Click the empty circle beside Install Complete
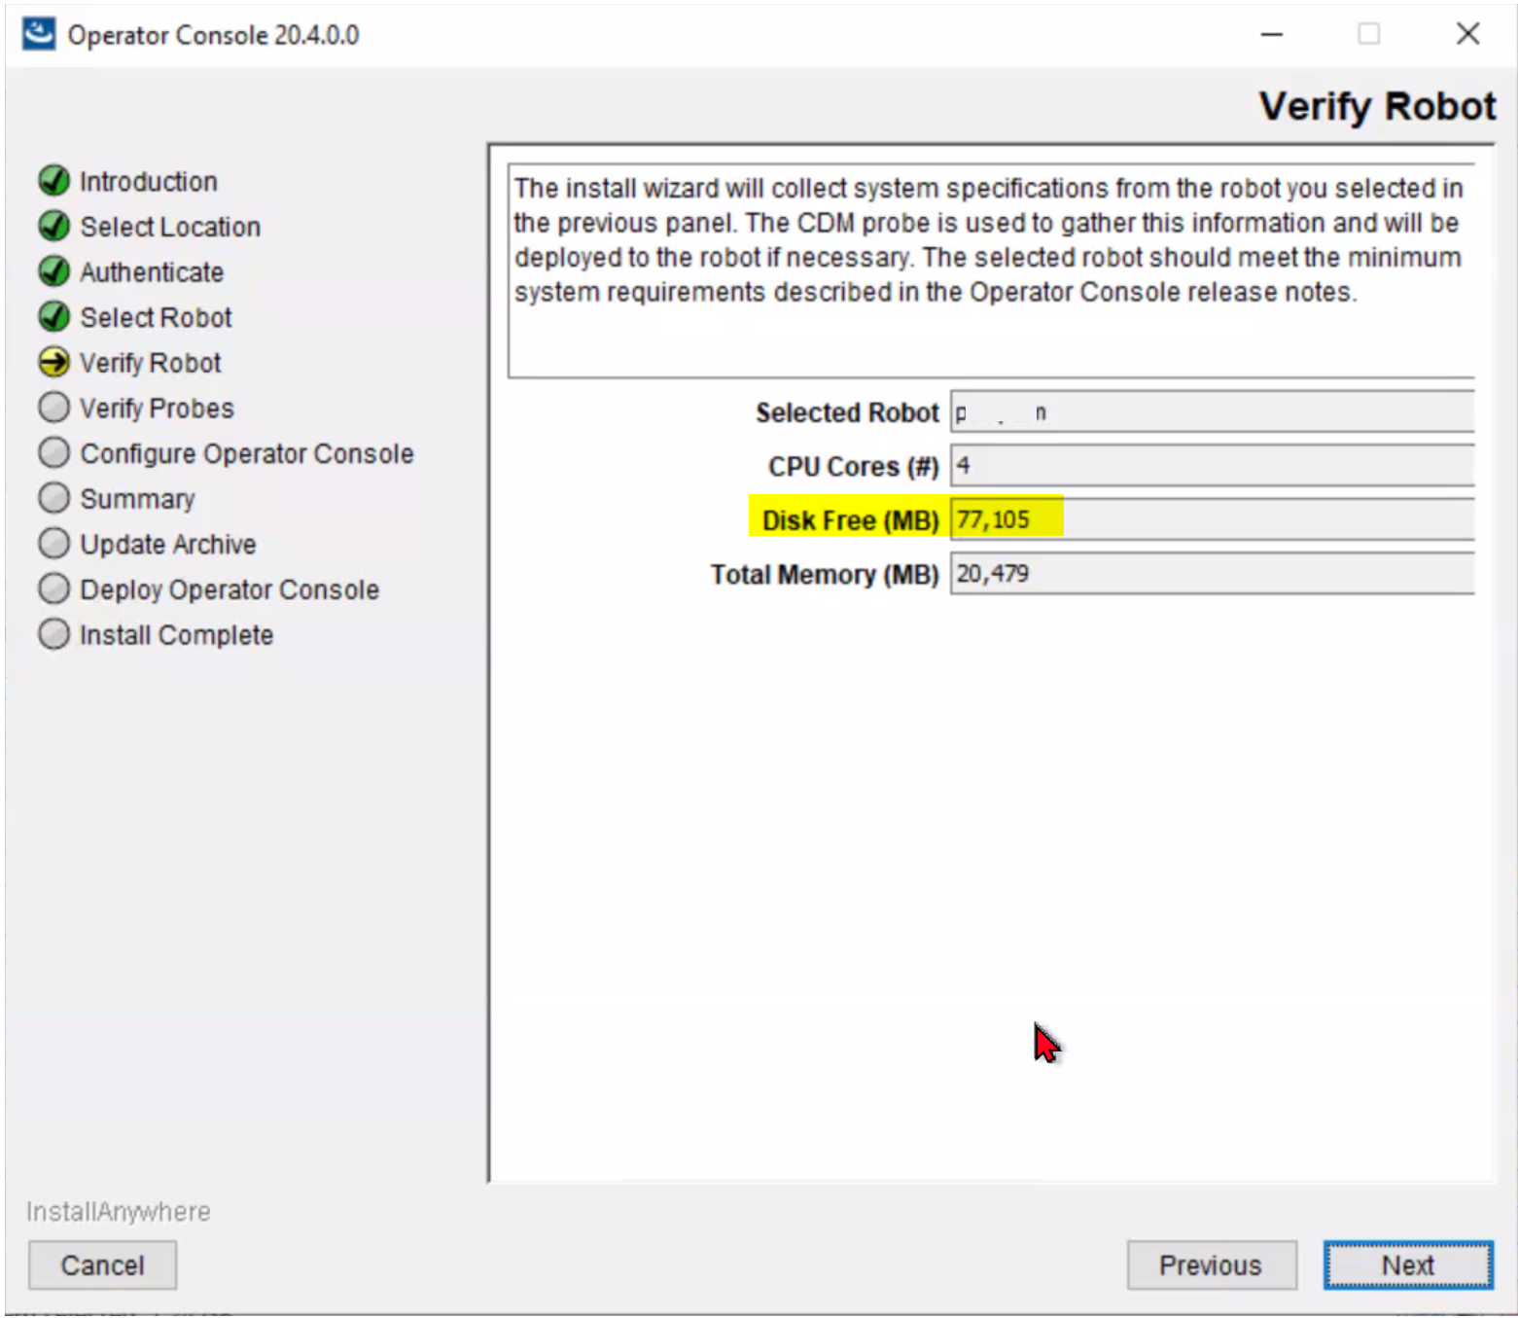The height and width of the screenshot is (1318, 1518). click(54, 634)
